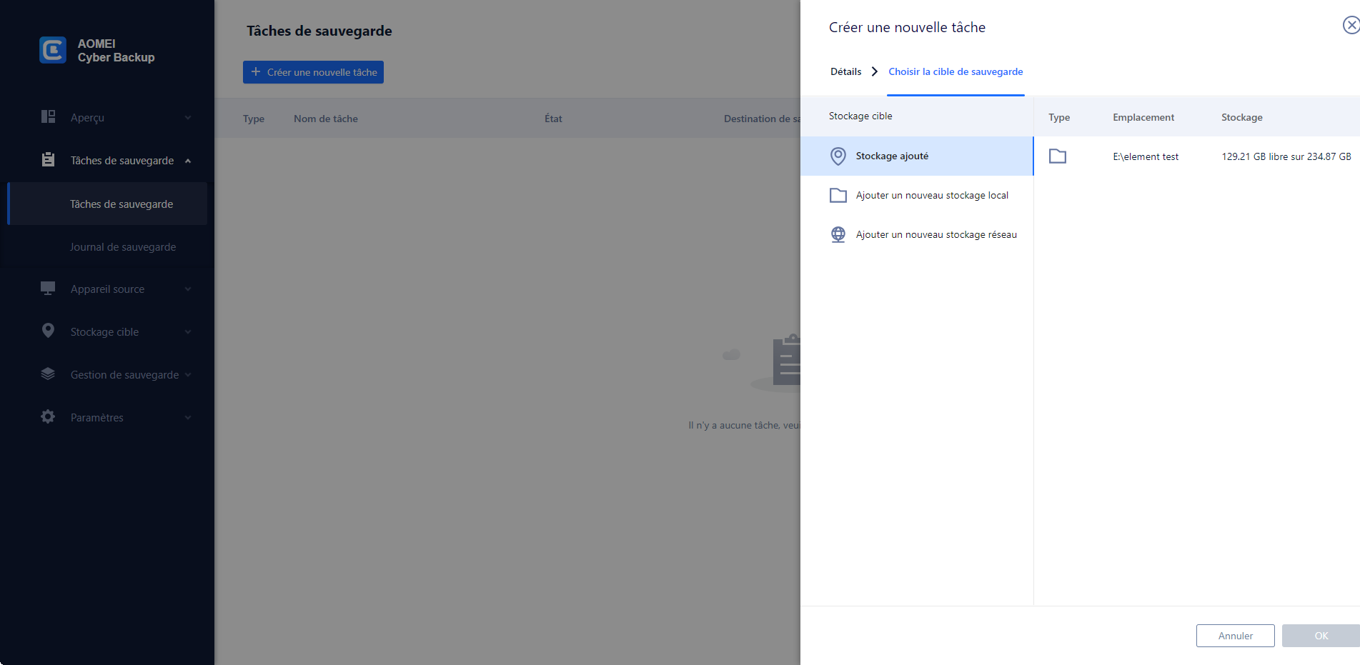Screen dimensions: 1360x665
Task: Select Ajouter un nouveau stockage local
Action: click(931, 195)
